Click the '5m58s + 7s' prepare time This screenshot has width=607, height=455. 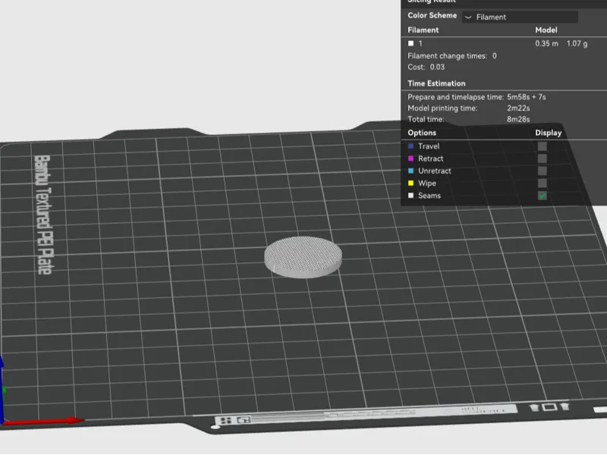point(527,97)
